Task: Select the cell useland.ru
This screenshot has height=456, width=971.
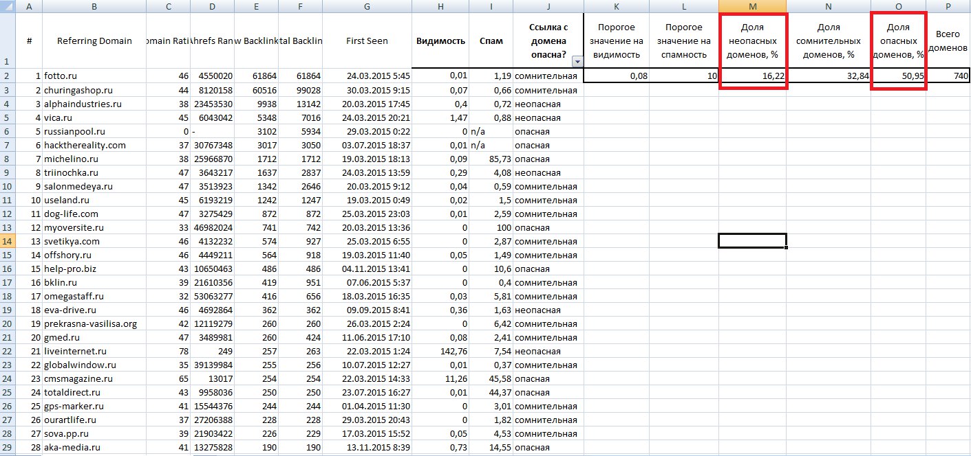Action: click(94, 200)
